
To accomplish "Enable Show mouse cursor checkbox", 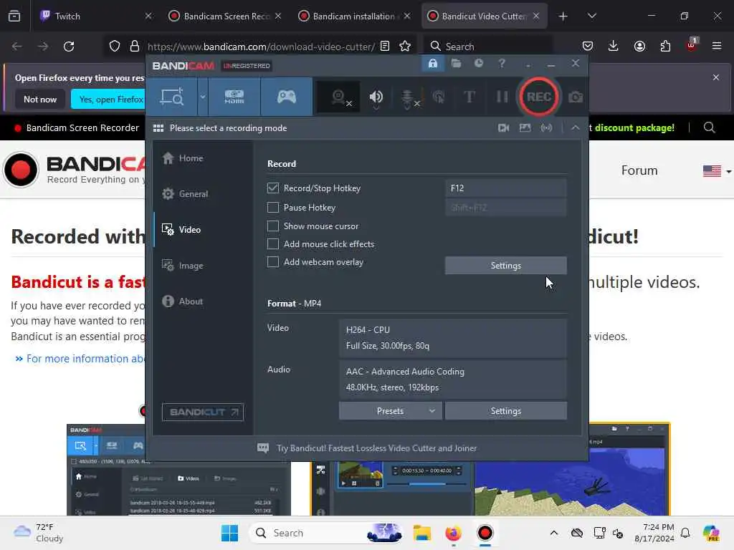I will click(x=273, y=226).
